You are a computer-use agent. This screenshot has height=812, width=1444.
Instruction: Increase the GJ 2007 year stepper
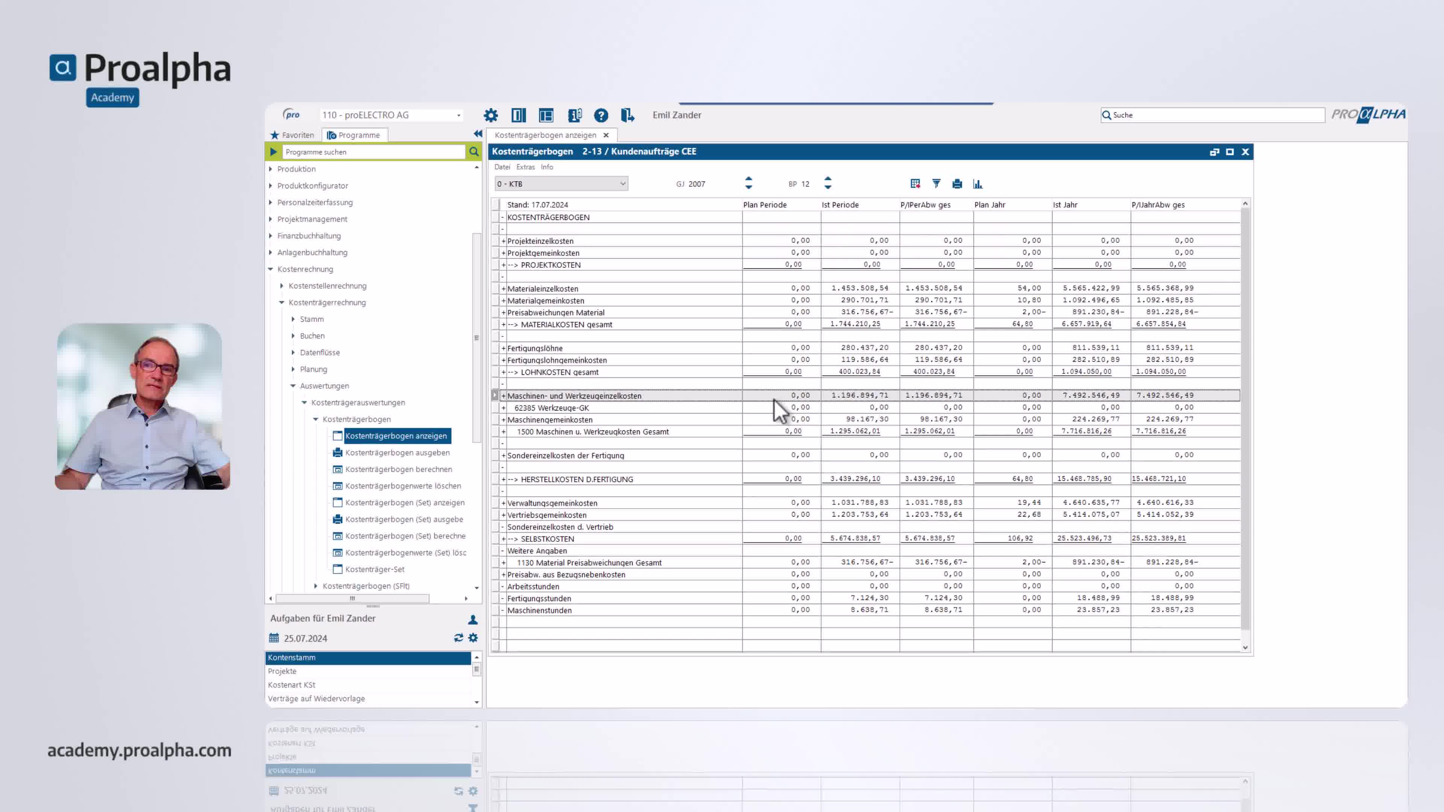coord(748,179)
